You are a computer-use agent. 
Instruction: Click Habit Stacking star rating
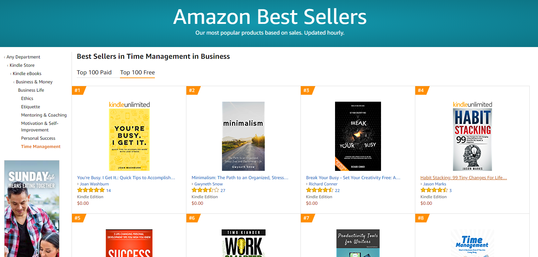434,190
